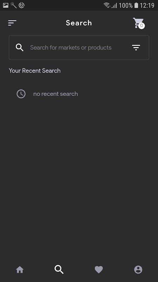Tap the magic wand status bar icon
The height and width of the screenshot is (282, 158).
click(13, 5)
